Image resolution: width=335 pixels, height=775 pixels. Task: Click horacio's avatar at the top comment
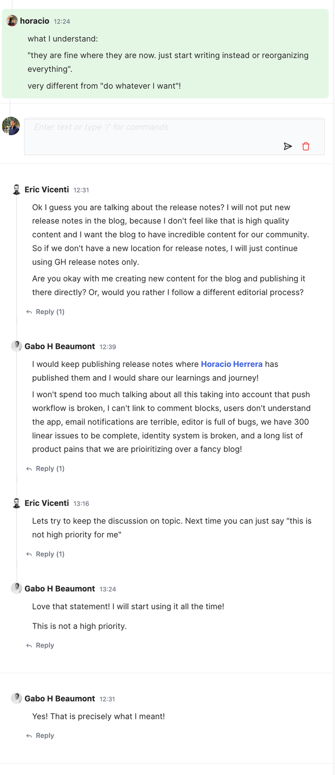point(12,21)
